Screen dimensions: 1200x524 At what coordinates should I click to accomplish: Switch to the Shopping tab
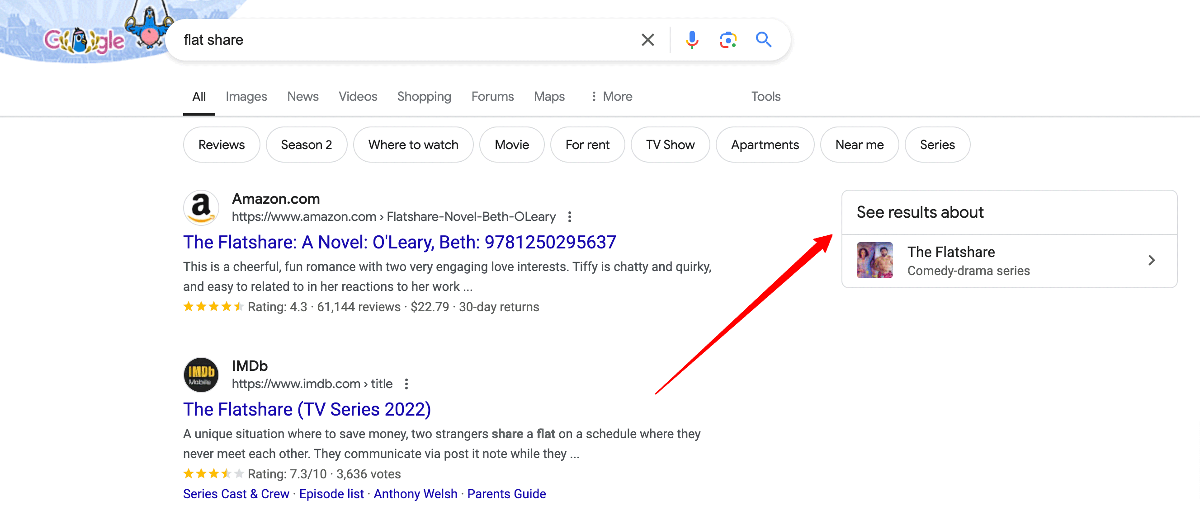(x=424, y=96)
